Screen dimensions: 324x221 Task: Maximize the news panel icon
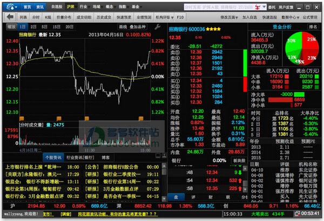click(x=164, y=156)
